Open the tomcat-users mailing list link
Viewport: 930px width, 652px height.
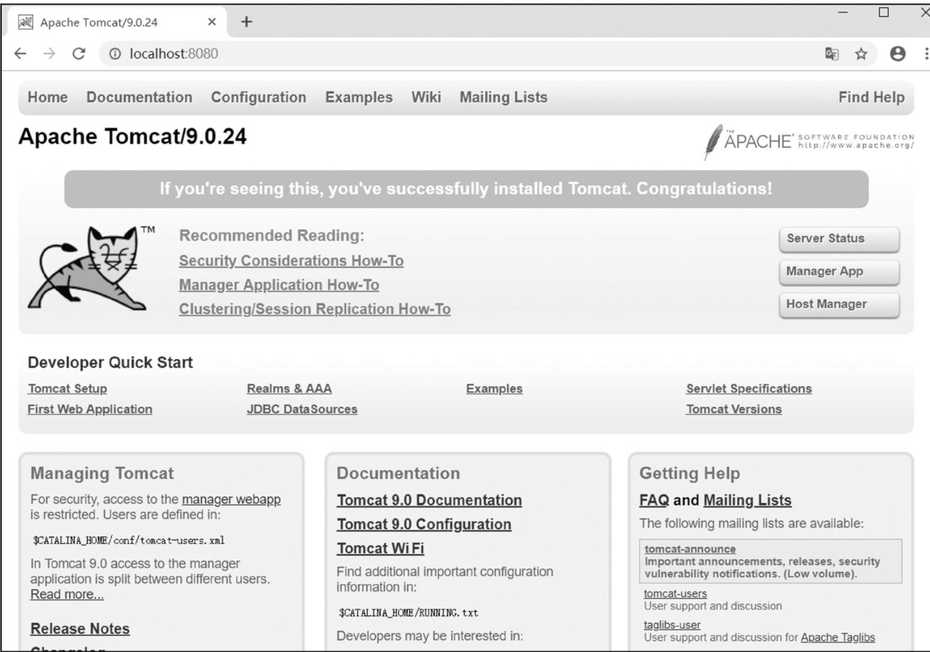coord(675,594)
